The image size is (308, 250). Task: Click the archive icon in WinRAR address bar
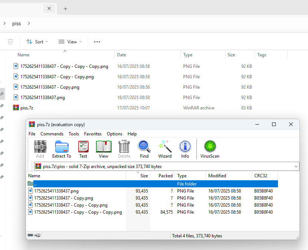point(38,166)
